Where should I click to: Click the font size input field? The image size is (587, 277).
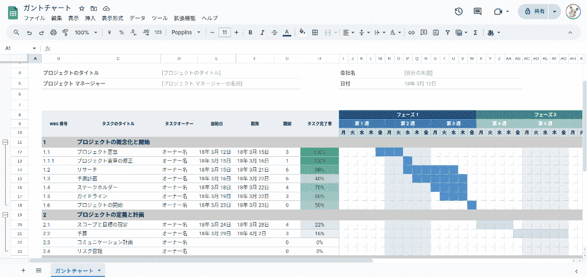click(x=225, y=33)
